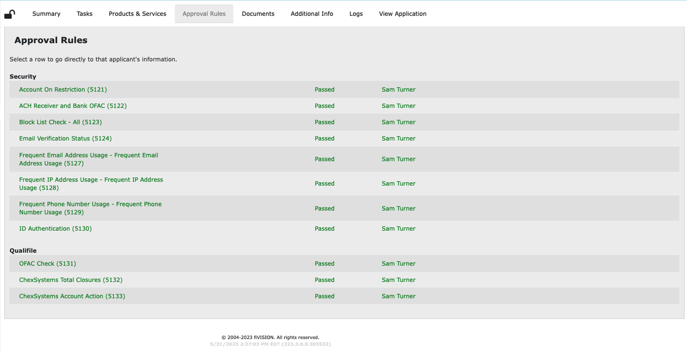The width and height of the screenshot is (687, 351).
Task: Select ChexSystems Account Action (5133) rule
Action: point(72,296)
